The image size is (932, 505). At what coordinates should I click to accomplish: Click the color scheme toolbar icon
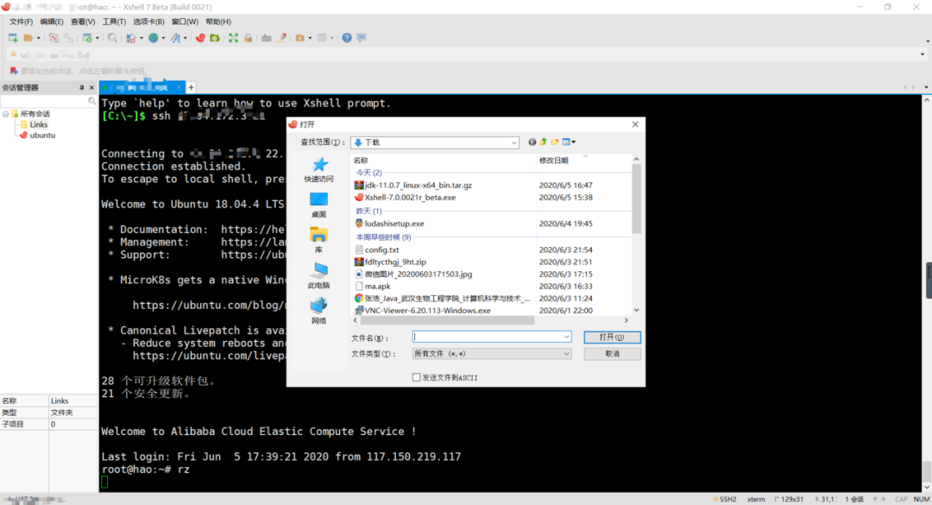131,38
